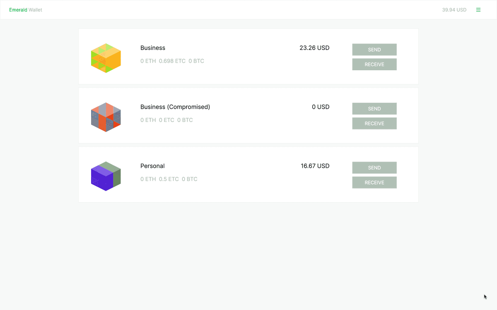
Task: Click the 0 BTC balance of Business (Compromised)
Action: tap(185, 120)
